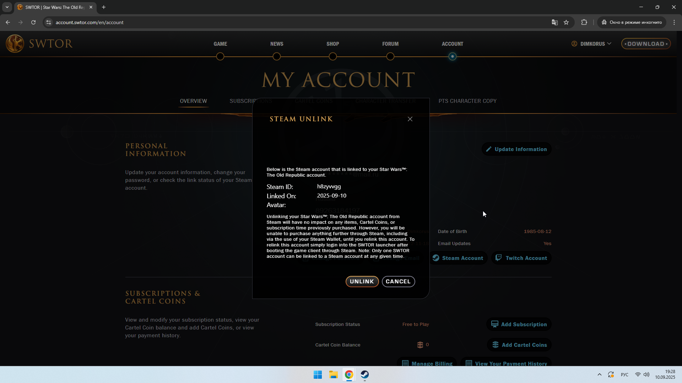Switch to PTS CHARACTER COPY tab
The width and height of the screenshot is (682, 383).
click(467, 101)
